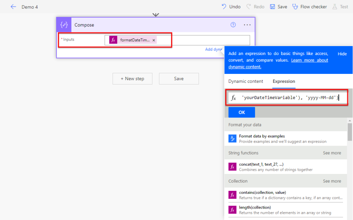Click the Undo toolbar button
The width and height of the screenshot is (353, 220).
pyautogui.click(x=231, y=7)
